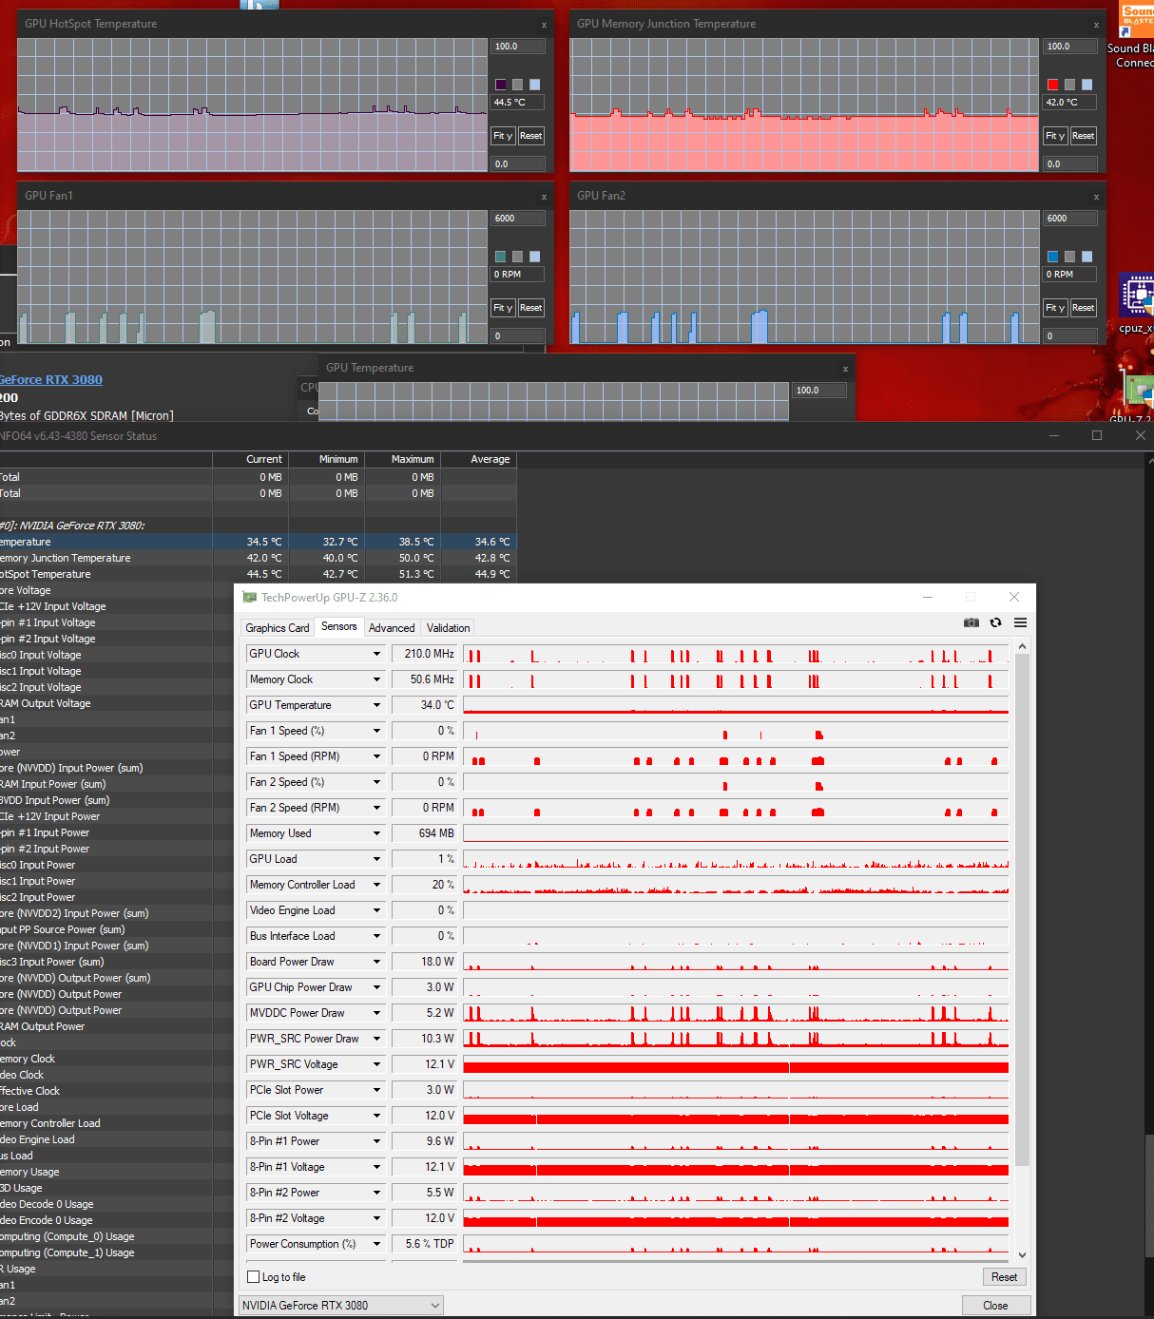This screenshot has width=1154, height=1319.
Task: Click the Reset button in GPU-Z
Action: click(1004, 1277)
